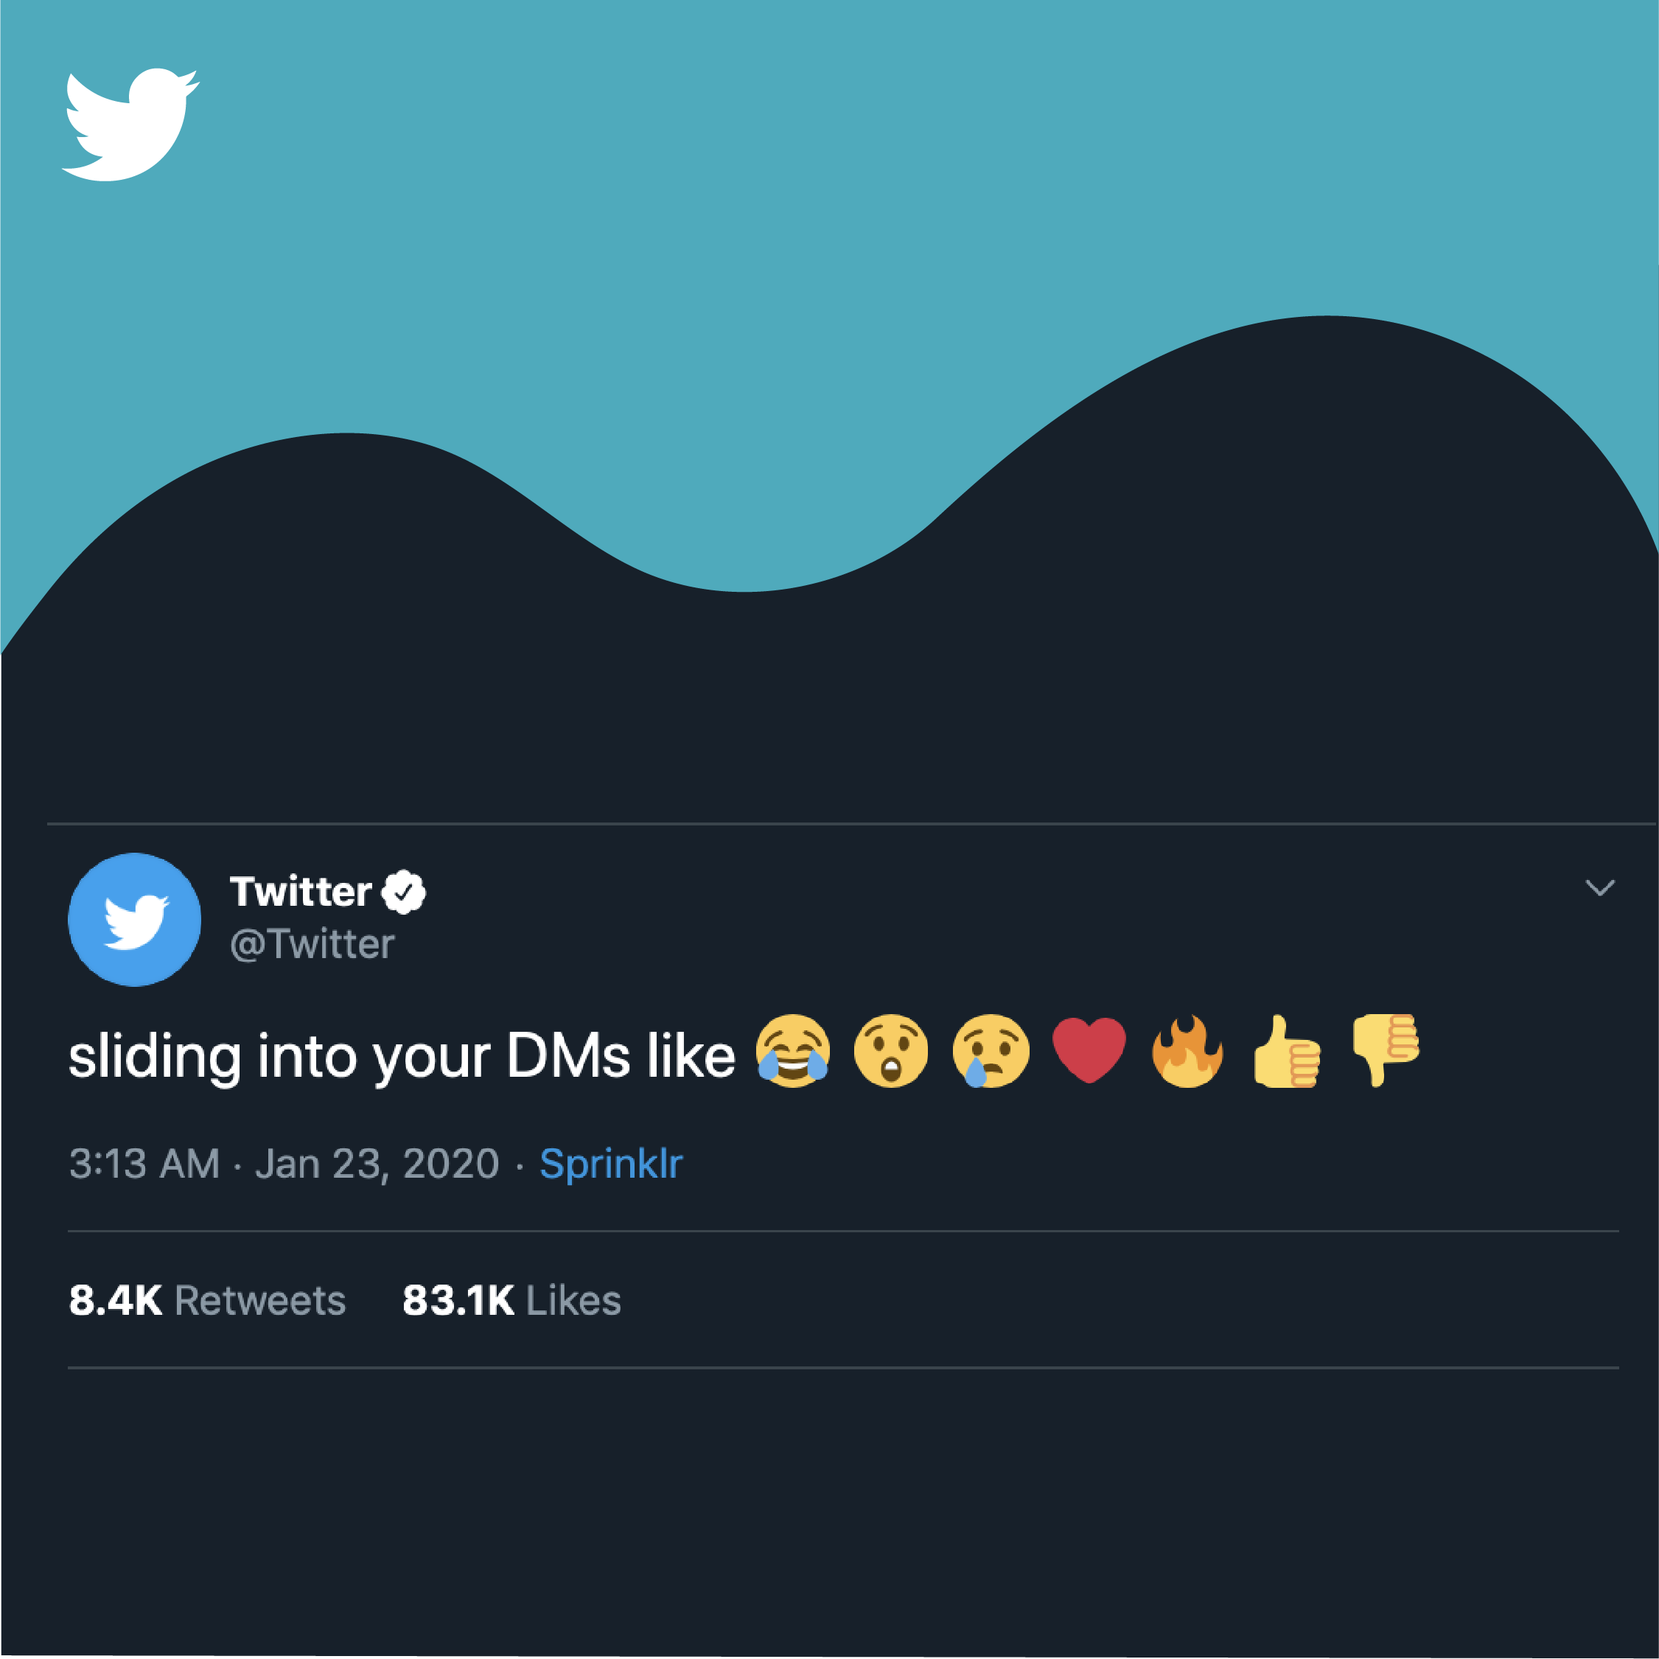Click the red heart emoji
The image size is (1659, 1659).
click(1089, 1050)
